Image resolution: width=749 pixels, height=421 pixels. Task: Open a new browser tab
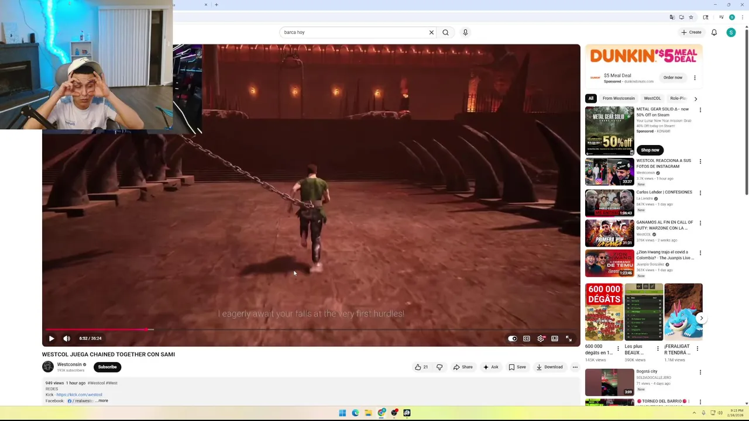click(x=217, y=5)
